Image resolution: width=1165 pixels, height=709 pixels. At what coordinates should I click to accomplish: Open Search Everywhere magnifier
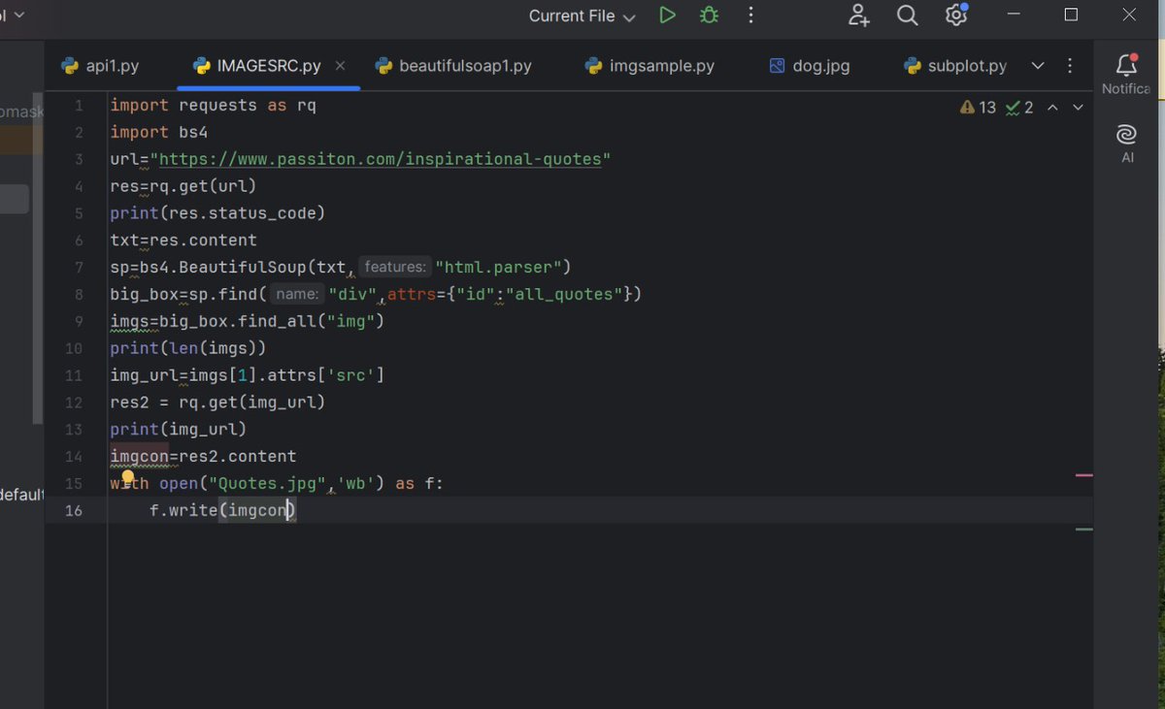(x=908, y=16)
